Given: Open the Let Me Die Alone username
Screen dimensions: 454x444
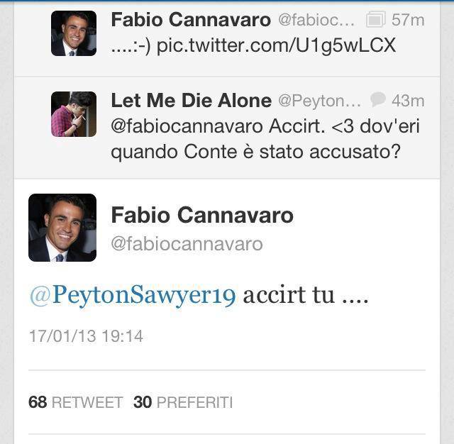Looking at the screenshot, I should 191,101.
